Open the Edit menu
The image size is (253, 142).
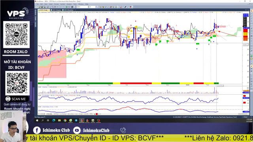(x=42, y=4)
